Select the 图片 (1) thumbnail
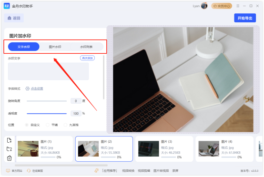The image size is (264, 177). (28, 149)
